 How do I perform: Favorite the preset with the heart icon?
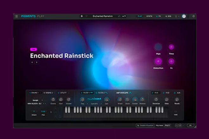86,16
